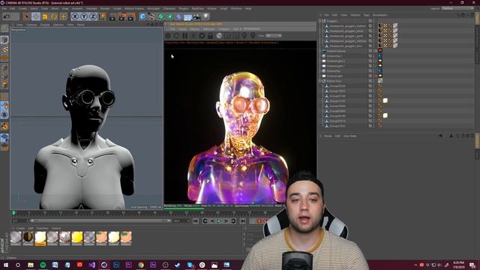This screenshot has width=480, height=270.
Task: Click the red Record keyframe button
Action: 259,220
